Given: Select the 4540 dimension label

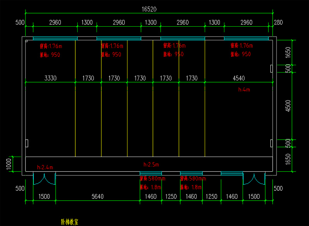Looking at the screenshot, I should [x=238, y=78].
